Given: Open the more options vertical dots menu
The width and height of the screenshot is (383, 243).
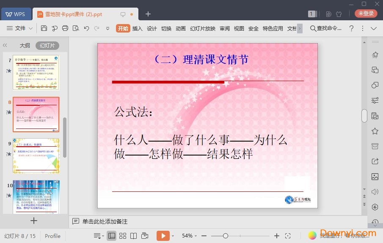Looking at the screenshot, I should [363, 28].
